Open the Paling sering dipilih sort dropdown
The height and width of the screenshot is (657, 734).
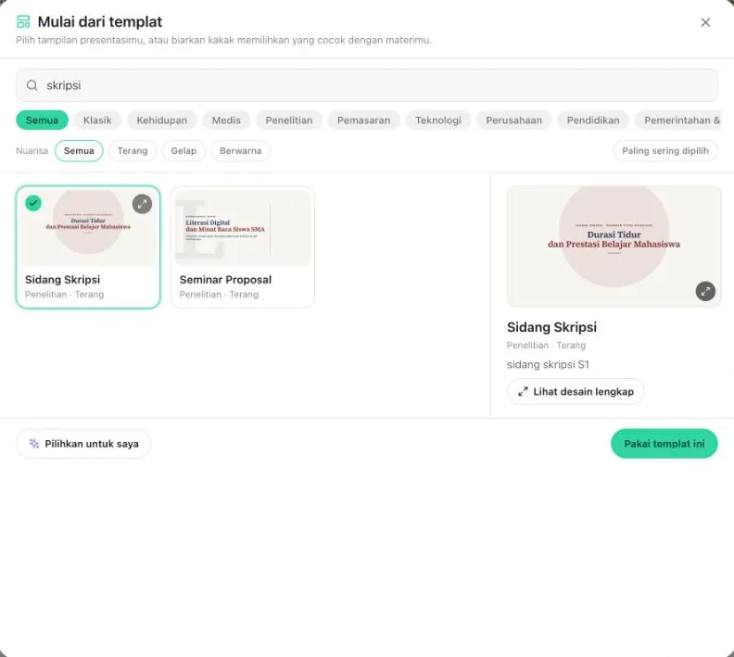click(665, 151)
